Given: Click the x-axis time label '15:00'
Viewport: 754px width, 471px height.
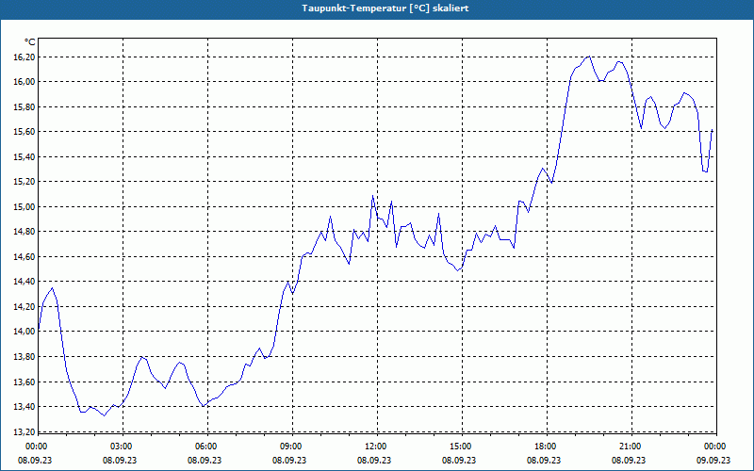Looking at the screenshot, I should [461, 447].
